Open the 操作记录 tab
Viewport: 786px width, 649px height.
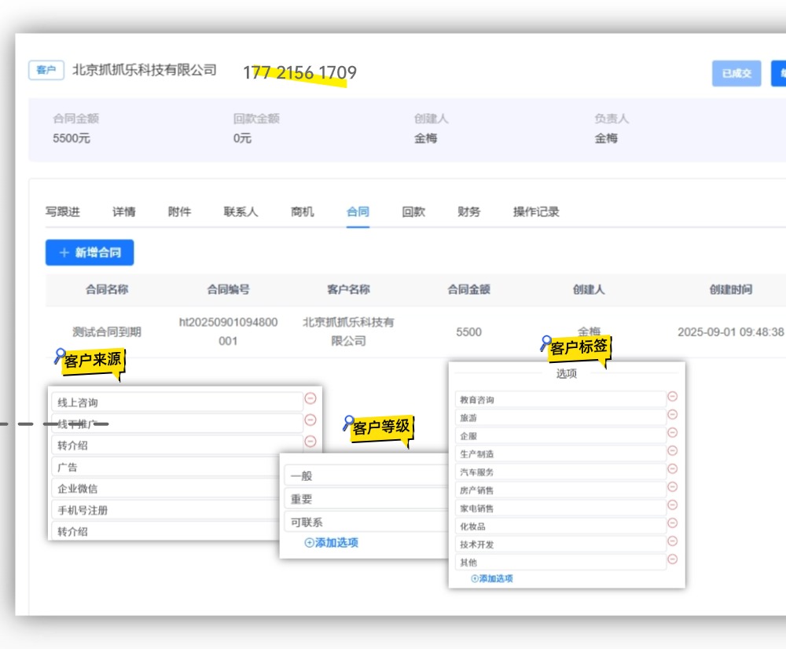pos(536,211)
